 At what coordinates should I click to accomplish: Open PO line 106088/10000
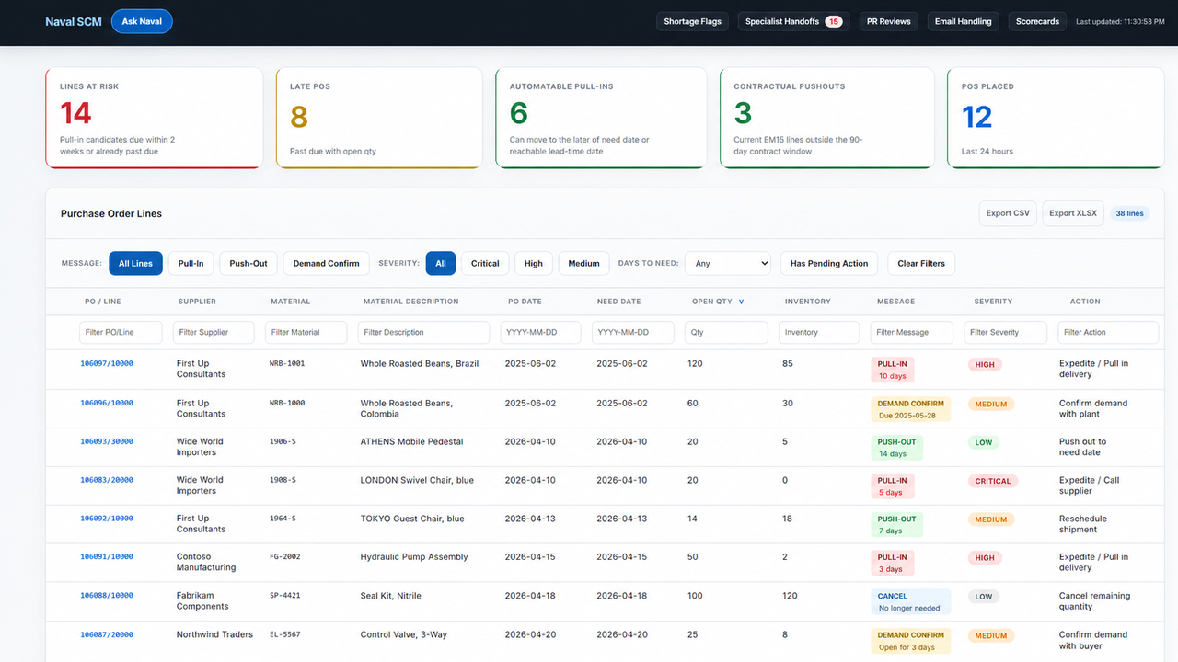pyautogui.click(x=107, y=596)
